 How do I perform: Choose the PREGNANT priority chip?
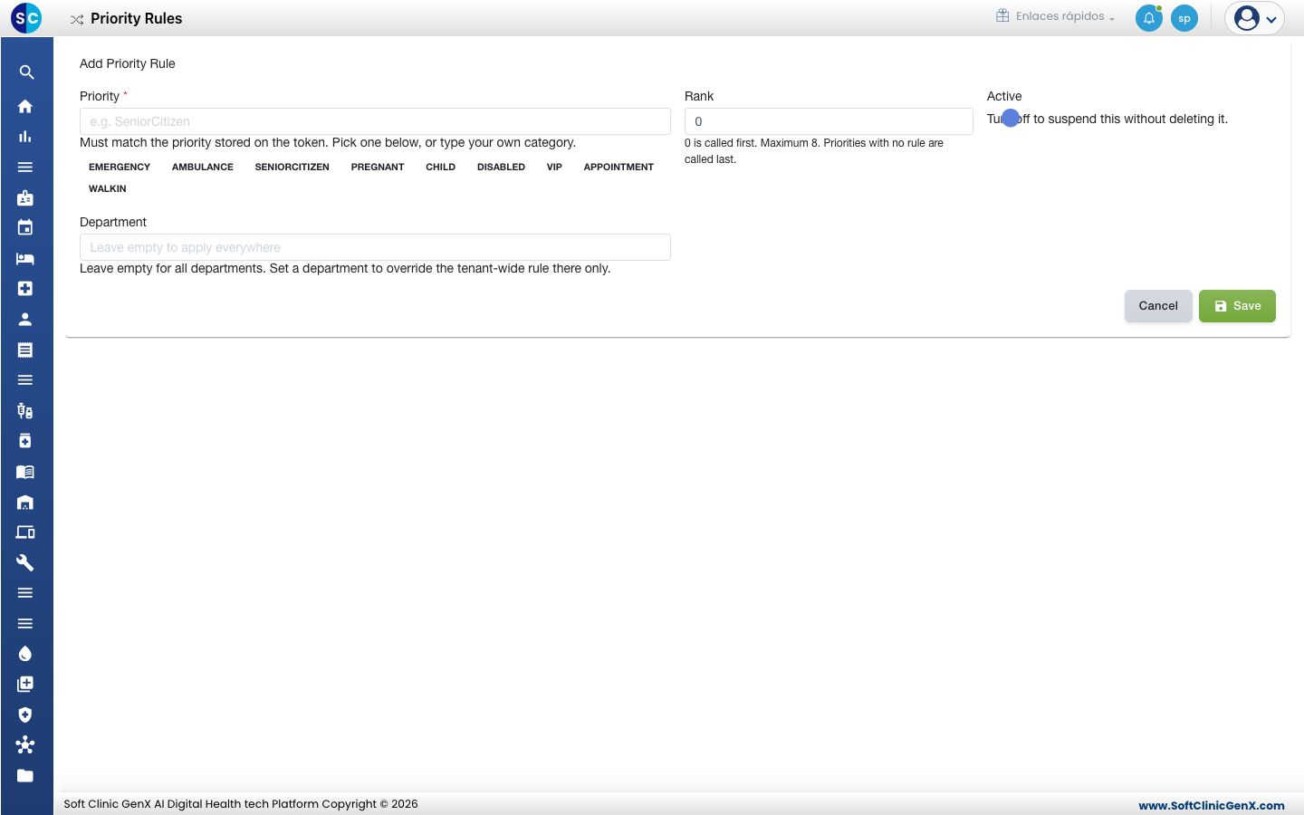[378, 167]
